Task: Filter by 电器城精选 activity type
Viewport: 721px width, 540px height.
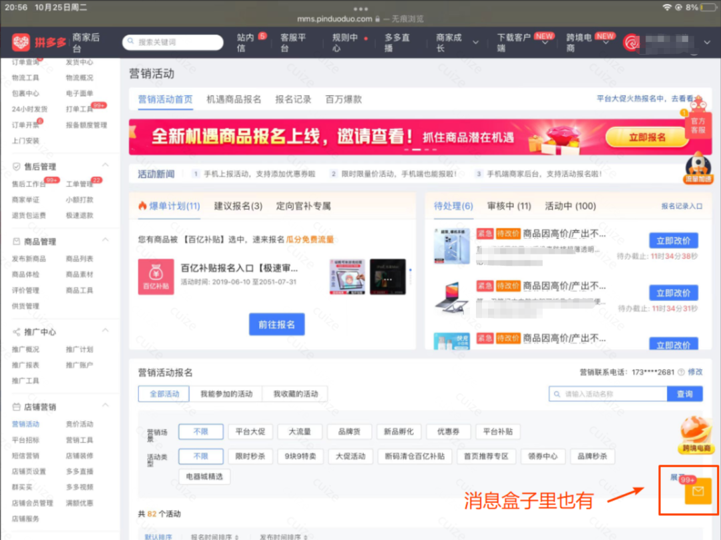Action: [x=204, y=477]
